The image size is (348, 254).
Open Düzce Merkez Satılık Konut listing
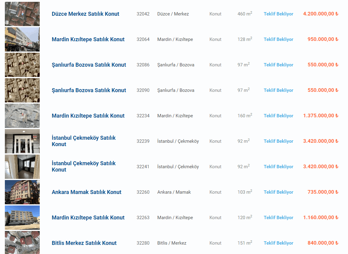pyautogui.click(x=86, y=14)
